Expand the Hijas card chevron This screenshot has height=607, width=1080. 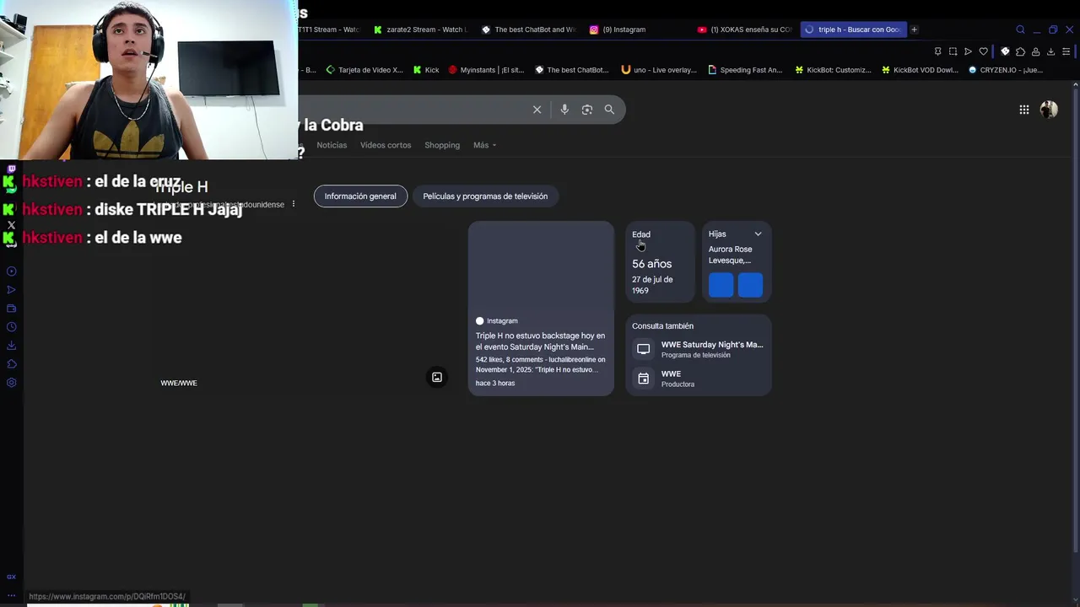pos(758,234)
